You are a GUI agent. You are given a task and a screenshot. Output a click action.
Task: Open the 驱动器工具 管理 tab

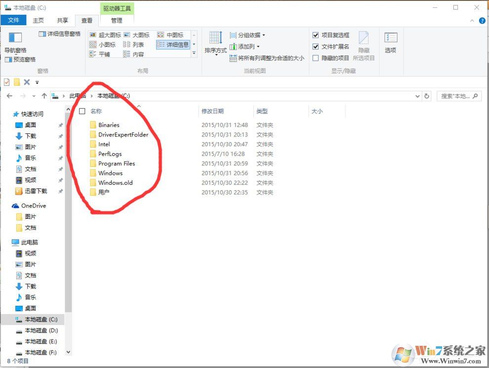[x=117, y=20]
